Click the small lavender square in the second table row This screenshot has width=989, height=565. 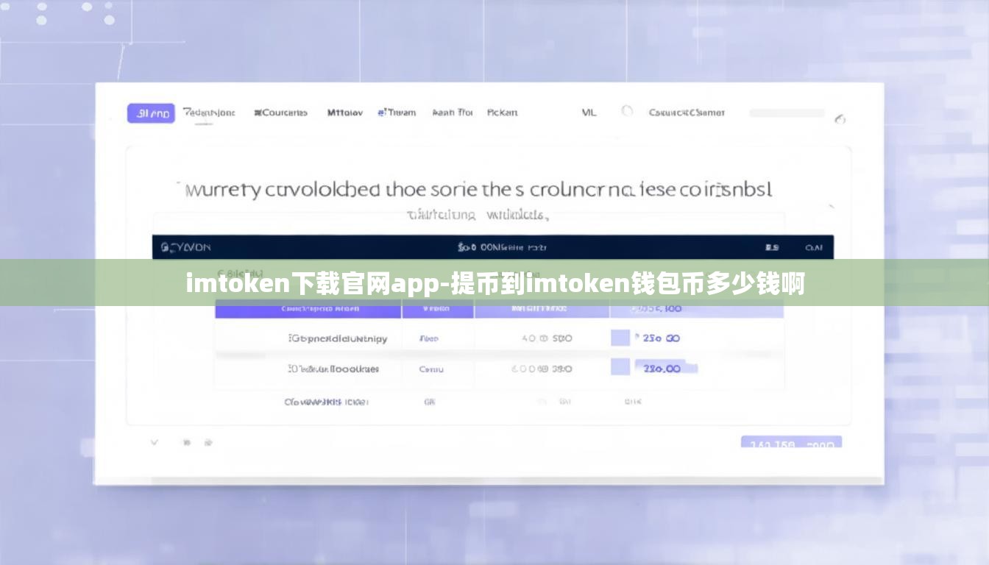click(620, 367)
